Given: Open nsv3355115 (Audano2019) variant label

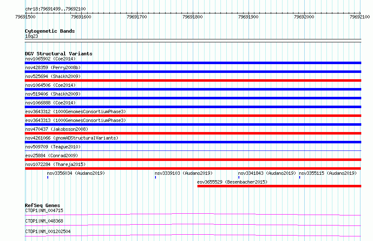Looking at the screenshot, I should pos(328,173).
